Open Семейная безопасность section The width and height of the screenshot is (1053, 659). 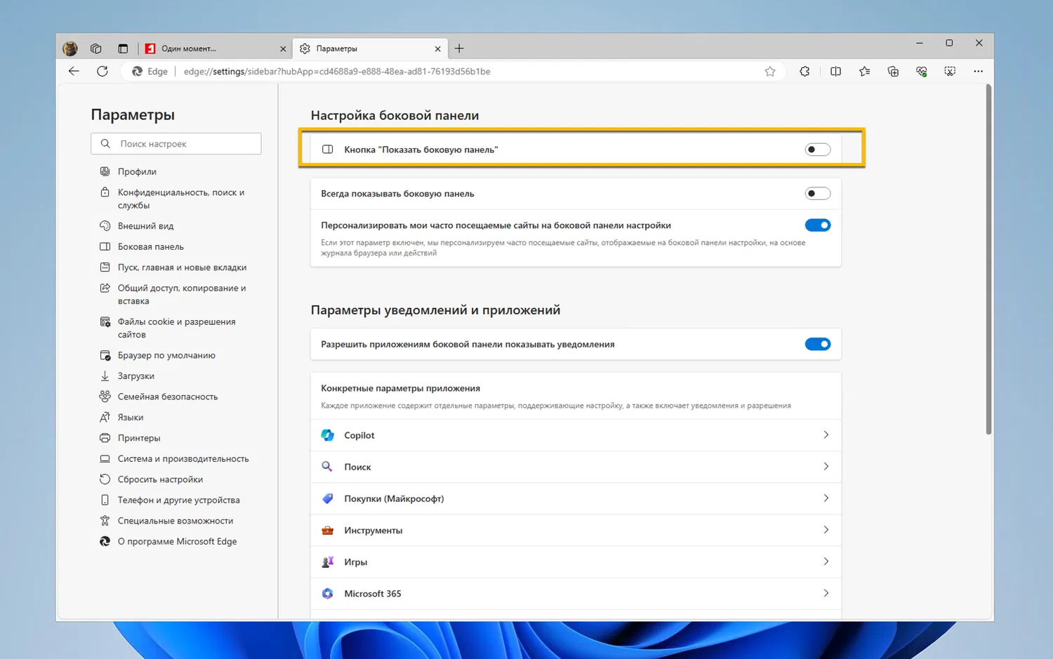point(167,397)
